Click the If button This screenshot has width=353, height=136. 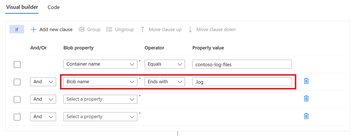17,29
